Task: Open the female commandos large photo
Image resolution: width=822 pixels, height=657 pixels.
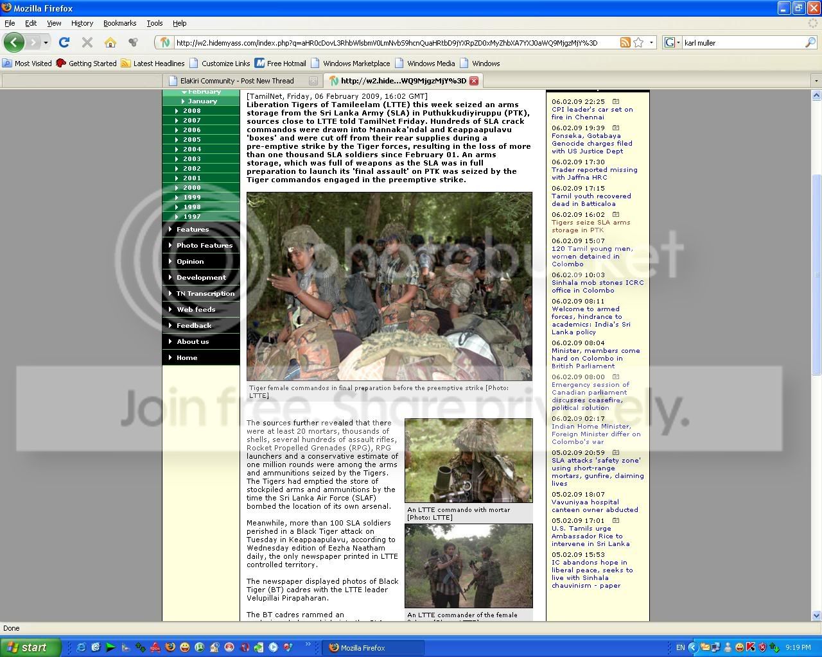Action: [x=389, y=286]
